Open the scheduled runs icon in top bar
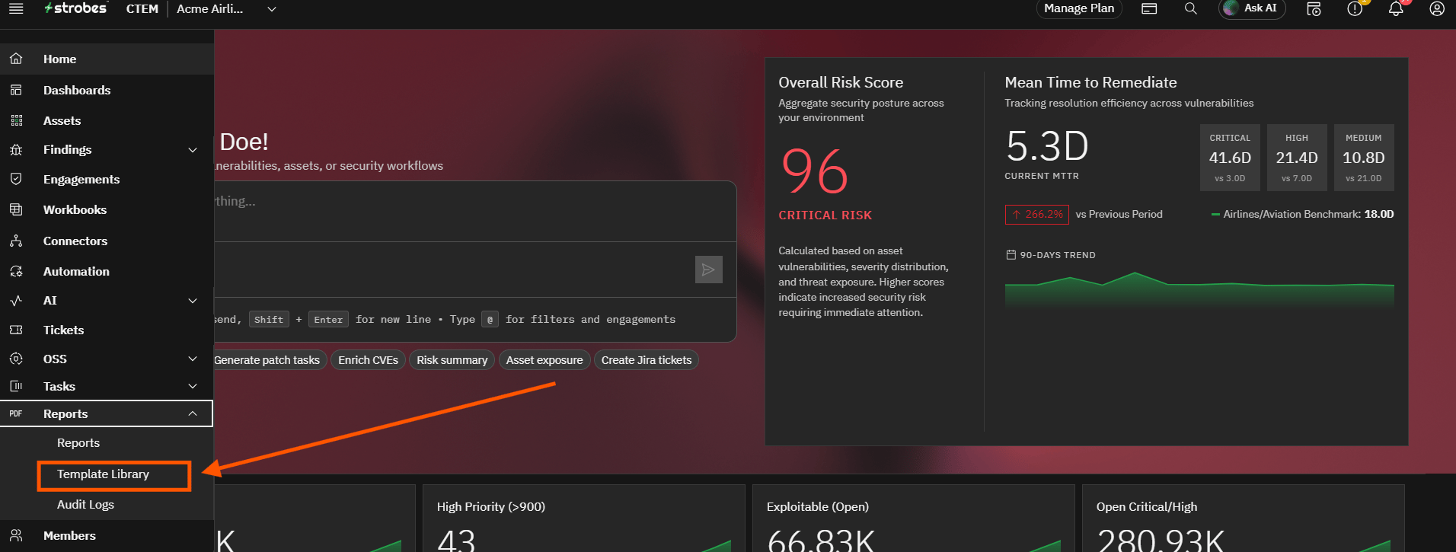 (1314, 8)
